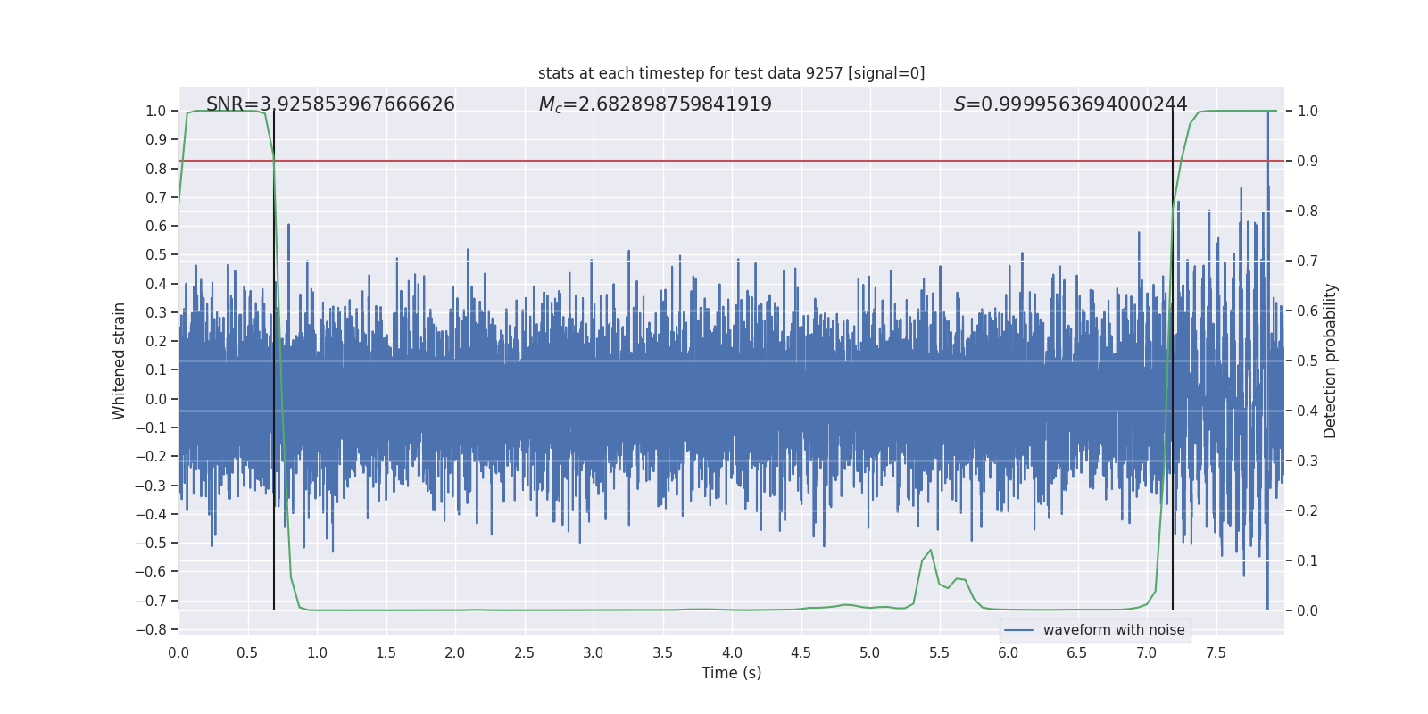The image size is (1428, 714).
Task: Click the 0.1 tick on the Detection probability axis
Action: (x=1308, y=561)
